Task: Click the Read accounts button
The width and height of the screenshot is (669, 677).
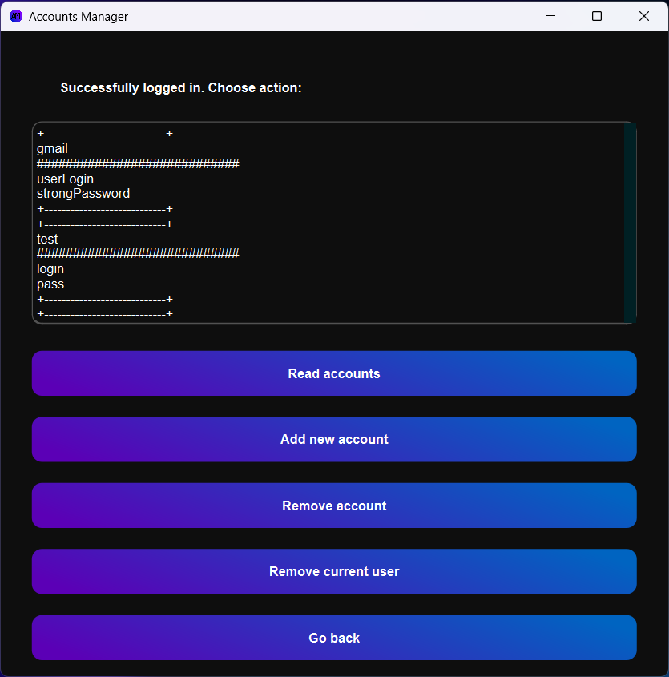Action: pyautogui.click(x=334, y=373)
